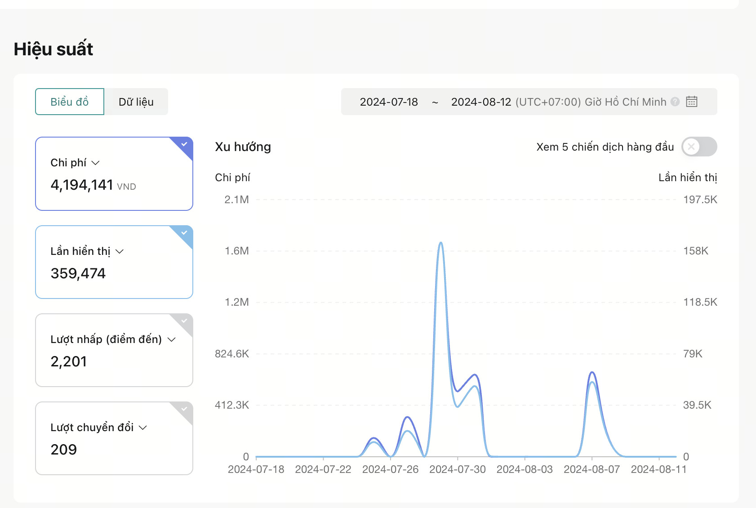Click the 197.5K right axis label
756x508 pixels.
(x=700, y=200)
